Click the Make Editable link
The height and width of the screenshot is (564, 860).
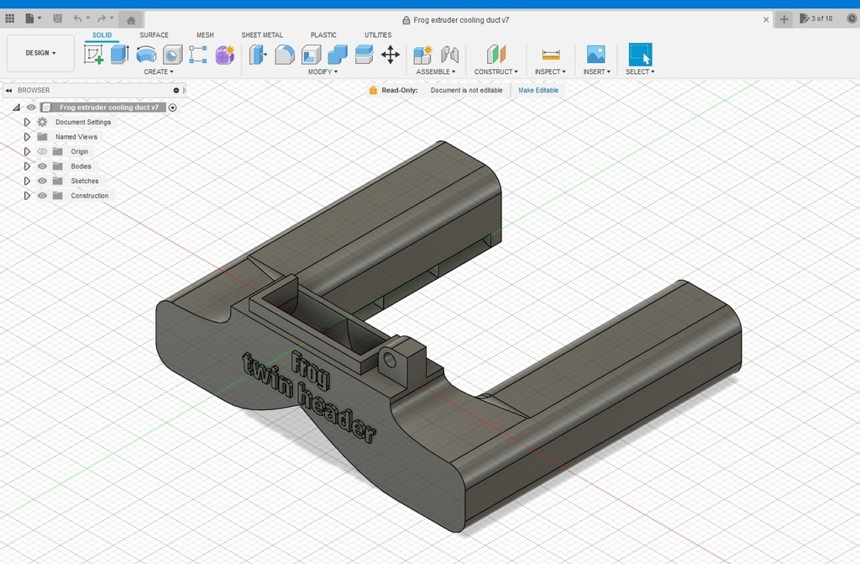[x=537, y=90]
